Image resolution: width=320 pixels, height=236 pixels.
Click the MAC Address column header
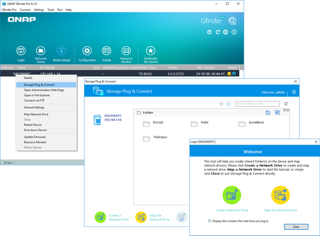(205, 68)
